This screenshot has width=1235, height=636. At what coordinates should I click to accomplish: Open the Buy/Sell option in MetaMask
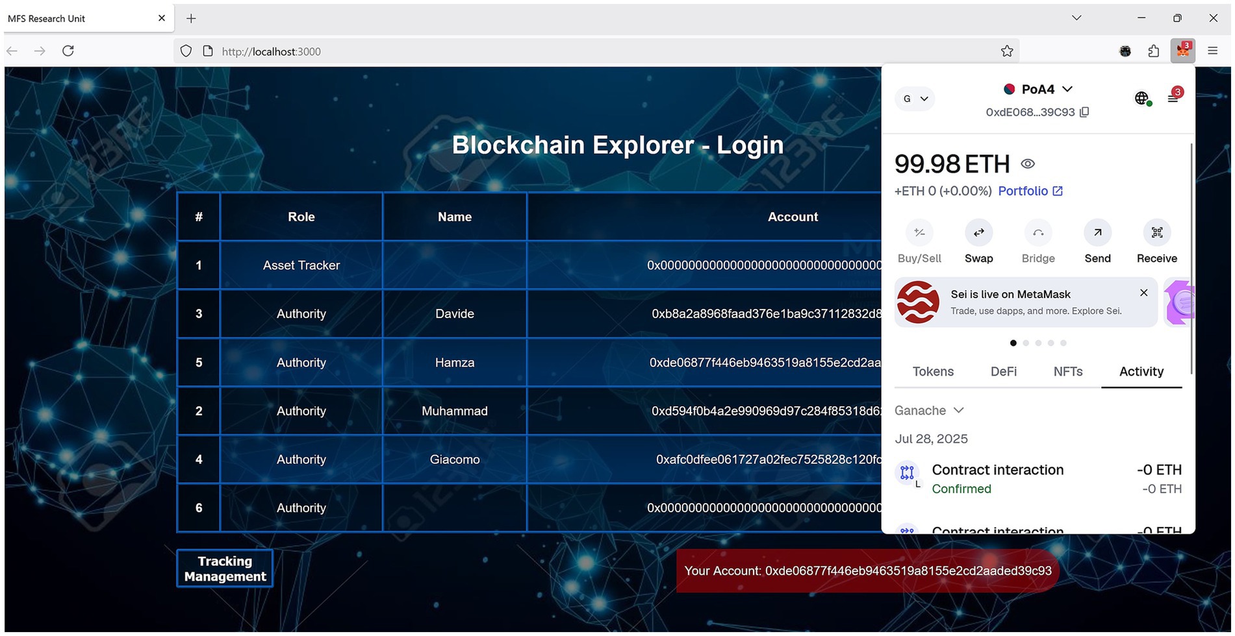point(919,232)
